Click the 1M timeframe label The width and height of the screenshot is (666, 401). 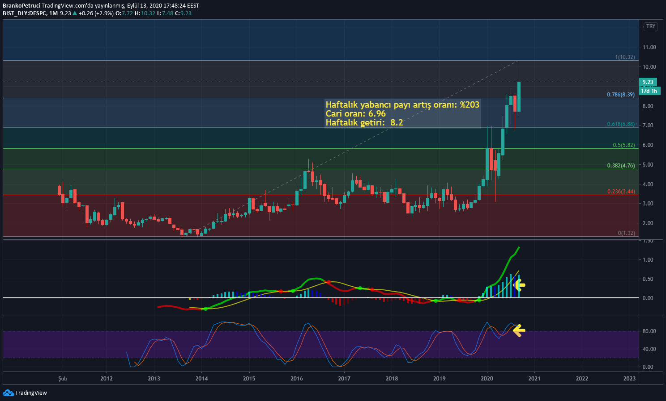[54, 13]
